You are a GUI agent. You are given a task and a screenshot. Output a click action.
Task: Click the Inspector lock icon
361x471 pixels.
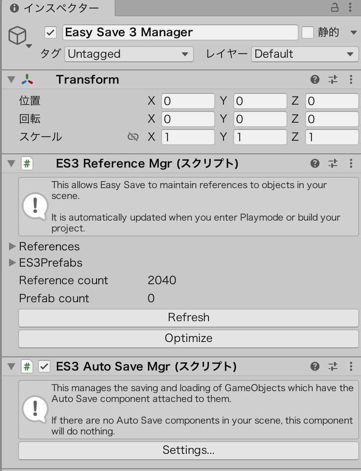[335, 7]
